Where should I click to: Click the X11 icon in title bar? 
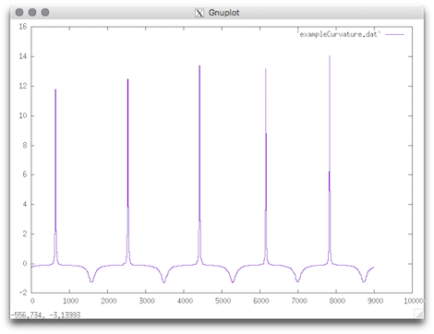pyautogui.click(x=199, y=13)
